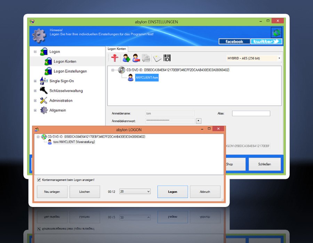Click CD/DVD ID text in LOGON window
The width and height of the screenshot is (313, 243).
[x=96, y=137]
